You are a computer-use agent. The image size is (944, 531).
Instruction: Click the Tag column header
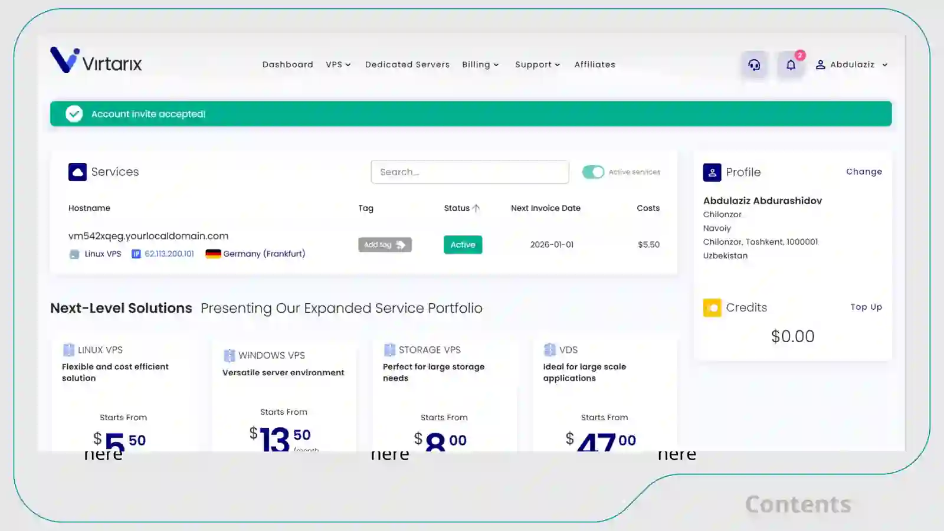[366, 208]
